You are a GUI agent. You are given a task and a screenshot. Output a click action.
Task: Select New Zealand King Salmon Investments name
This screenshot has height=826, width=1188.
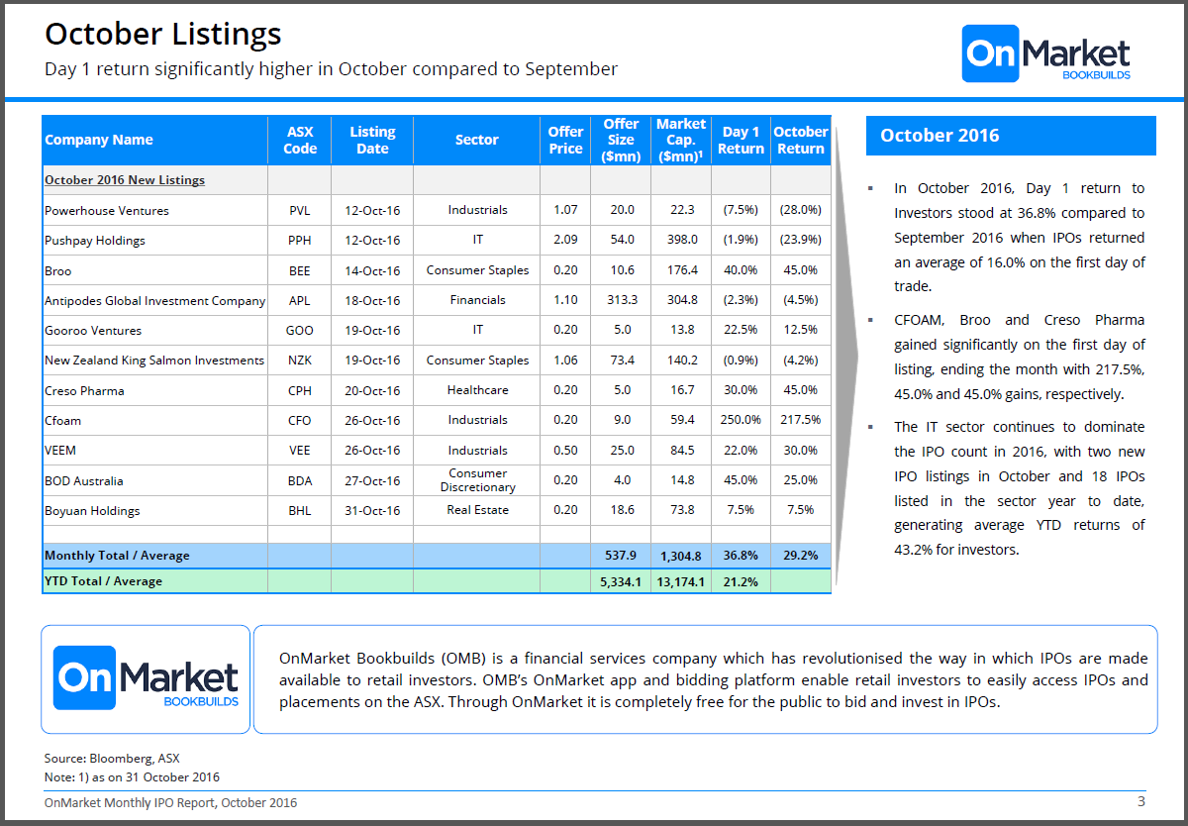click(154, 361)
